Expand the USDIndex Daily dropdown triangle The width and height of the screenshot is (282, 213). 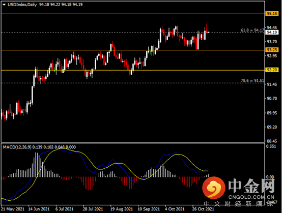4,5
